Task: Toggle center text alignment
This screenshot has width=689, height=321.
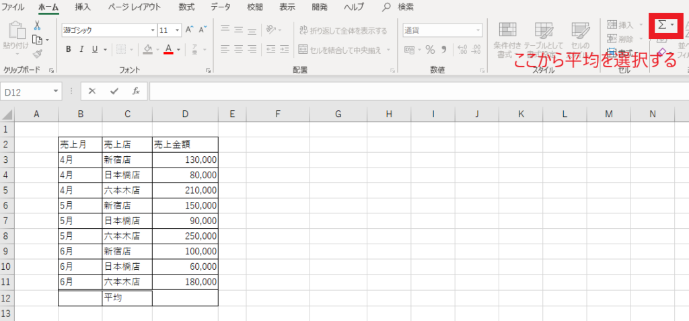Action: [239, 49]
